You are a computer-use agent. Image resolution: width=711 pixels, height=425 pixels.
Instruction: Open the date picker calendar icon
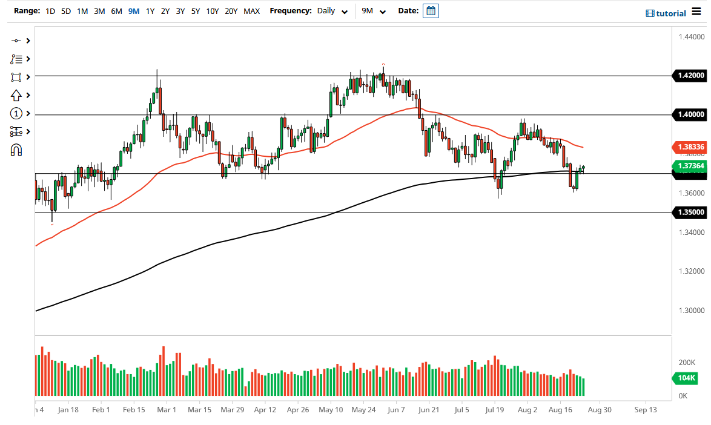pyautogui.click(x=431, y=11)
